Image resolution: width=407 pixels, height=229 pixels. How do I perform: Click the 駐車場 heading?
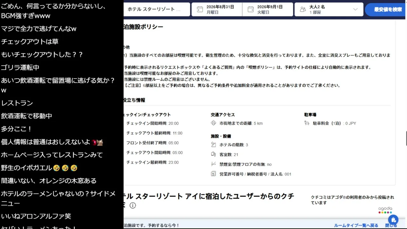pos(310,115)
